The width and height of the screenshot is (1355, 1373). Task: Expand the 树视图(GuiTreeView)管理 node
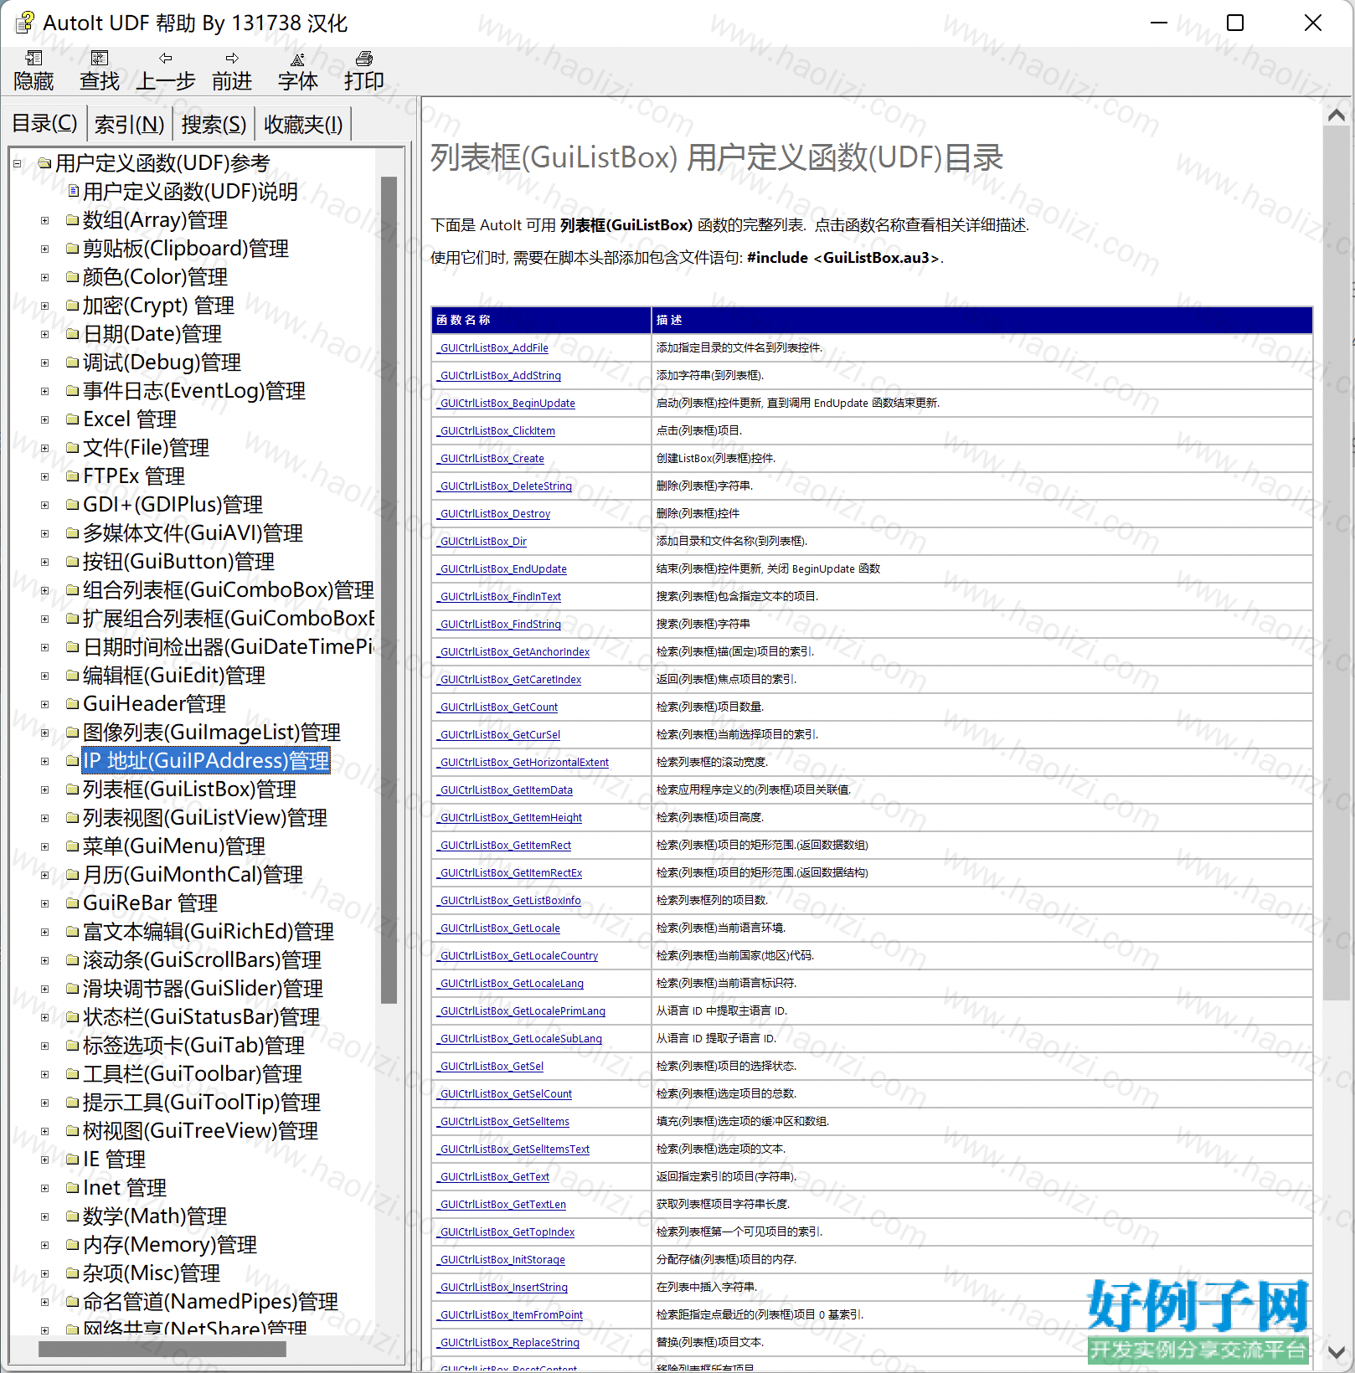coord(45,1132)
